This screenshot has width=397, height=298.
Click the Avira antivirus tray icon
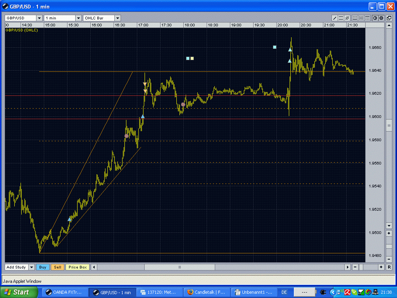(348, 292)
